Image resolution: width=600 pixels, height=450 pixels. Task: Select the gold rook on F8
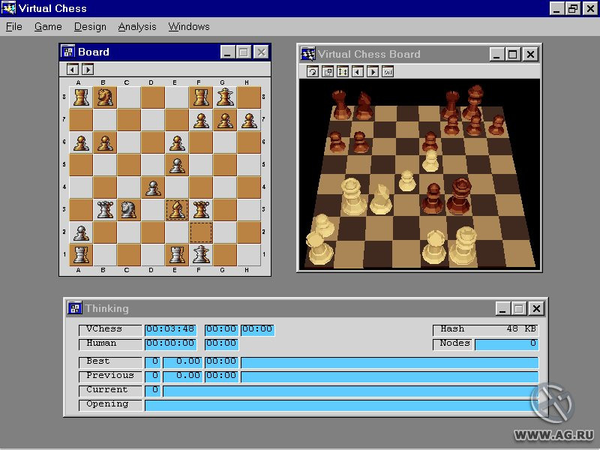click(x=201, y=97)
